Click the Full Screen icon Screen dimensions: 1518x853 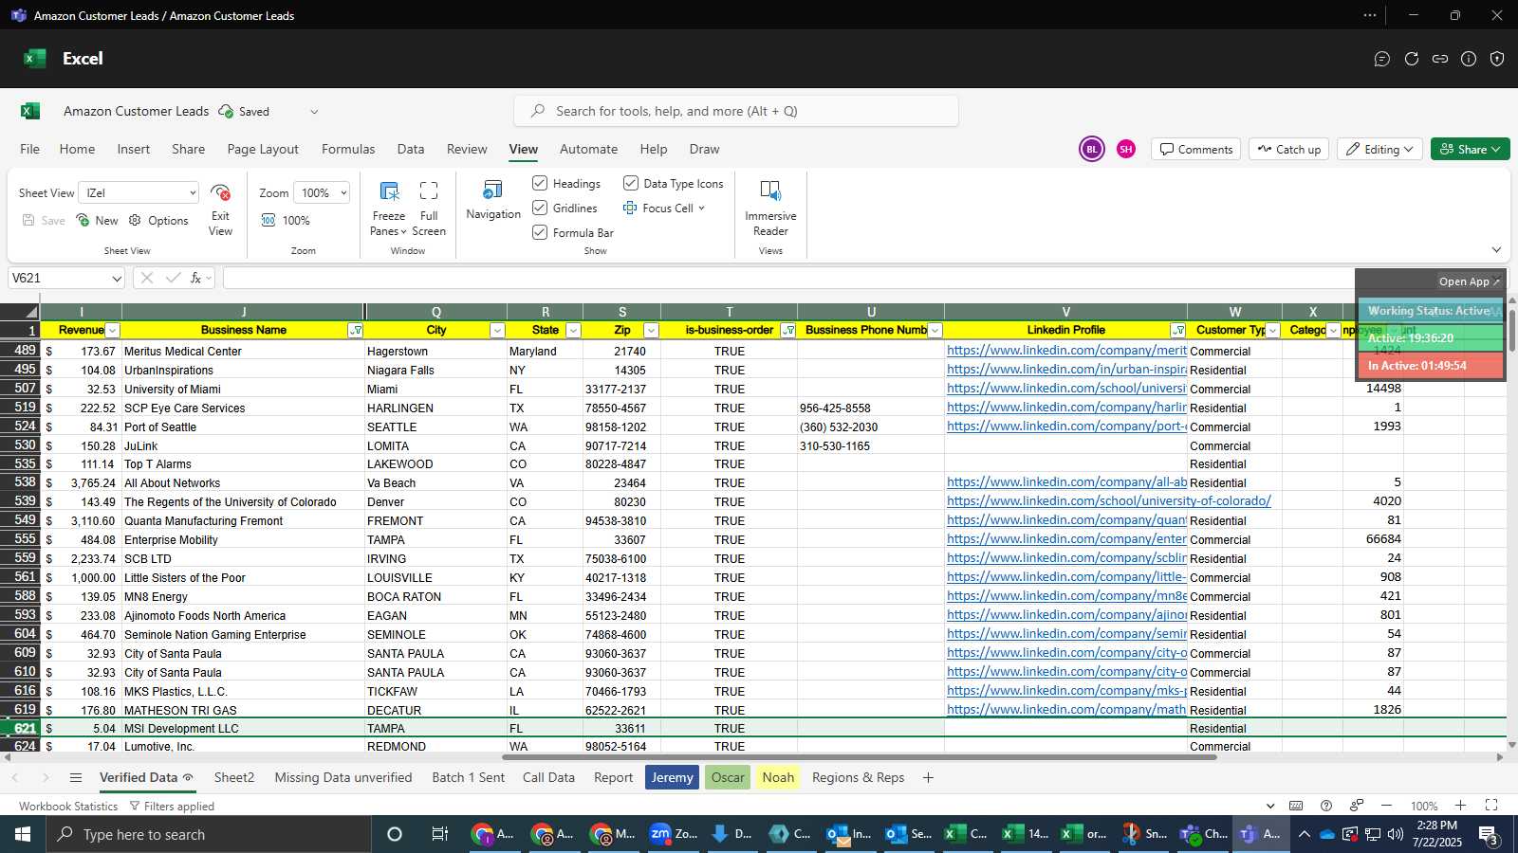point(429,191)
